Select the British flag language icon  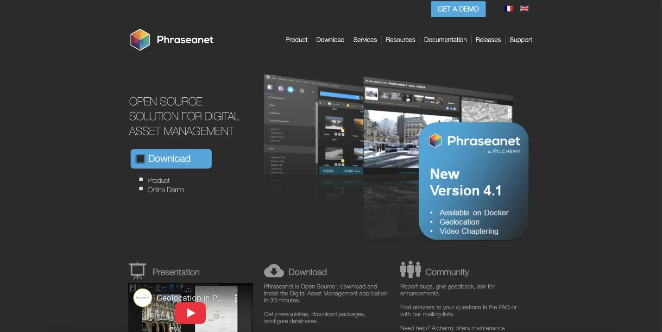(x=524, y=8)
